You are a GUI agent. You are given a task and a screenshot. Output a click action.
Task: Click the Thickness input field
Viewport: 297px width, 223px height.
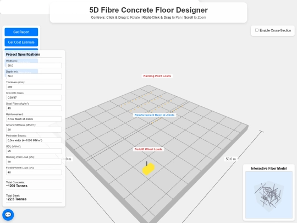click(34, 87)
